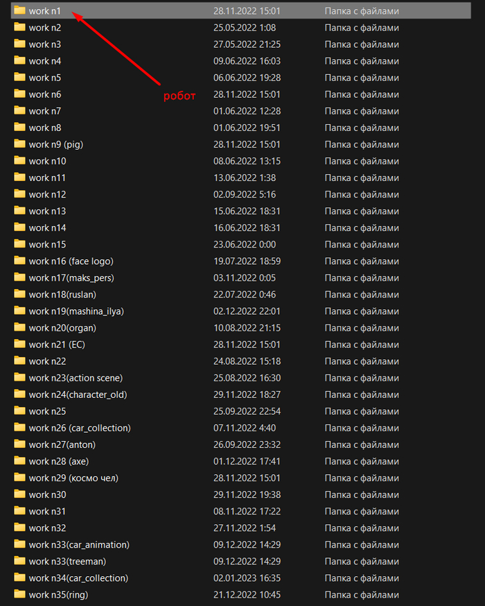485x606 pixels.
Task: Click date 23.06.2022 0:00
Action: tap(245, 244)
